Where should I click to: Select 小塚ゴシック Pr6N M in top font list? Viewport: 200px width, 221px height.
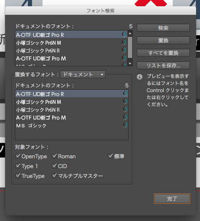tap(71, 43)
